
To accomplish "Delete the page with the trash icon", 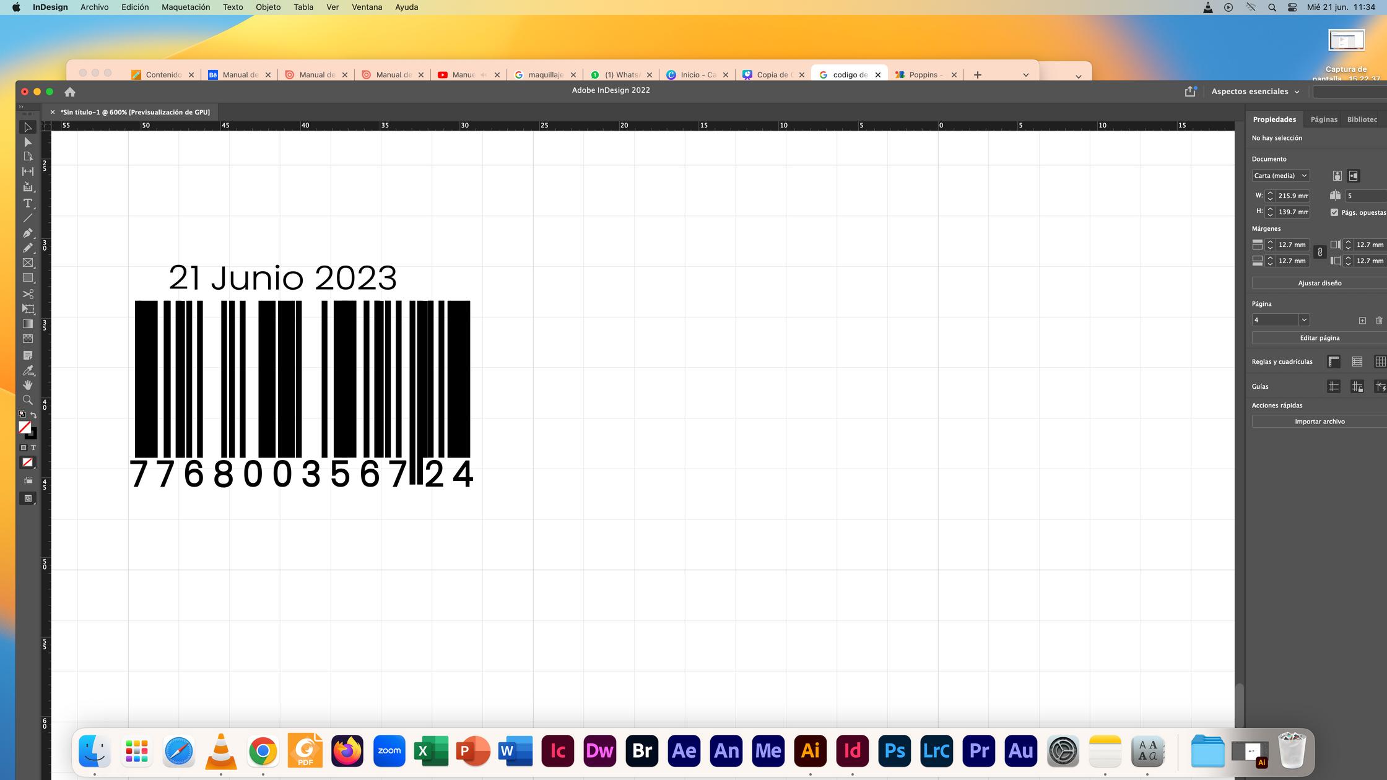I will coord(1379,320).
